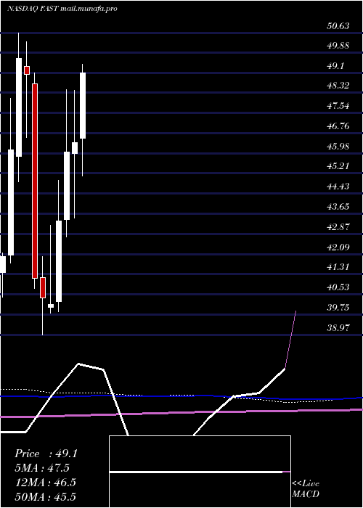
Task: Click the 50.63 price axis label
Action: pyautogui.click(x=338, y=25)
